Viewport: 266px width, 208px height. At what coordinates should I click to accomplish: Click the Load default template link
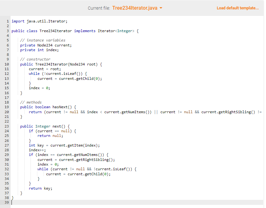238,8
